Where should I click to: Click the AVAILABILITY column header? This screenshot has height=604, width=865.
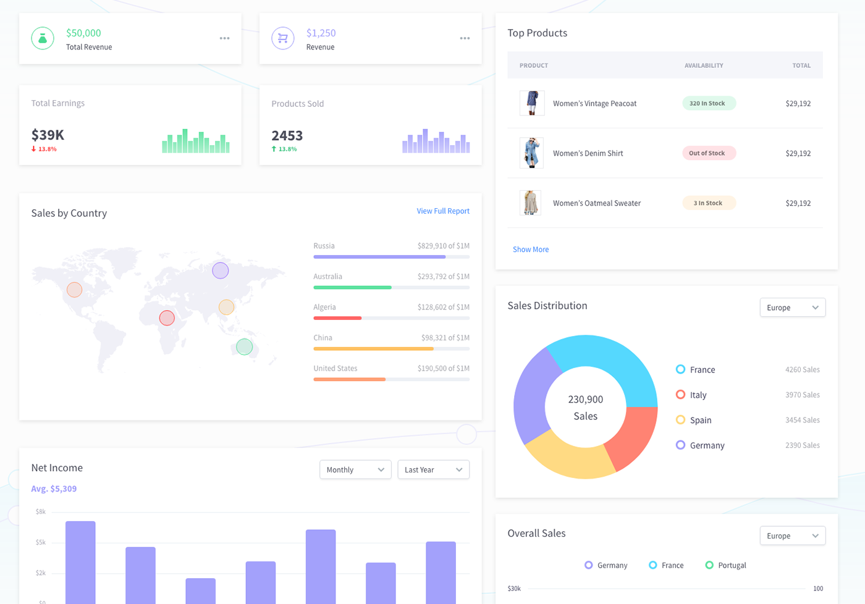(x=704, y=65)
